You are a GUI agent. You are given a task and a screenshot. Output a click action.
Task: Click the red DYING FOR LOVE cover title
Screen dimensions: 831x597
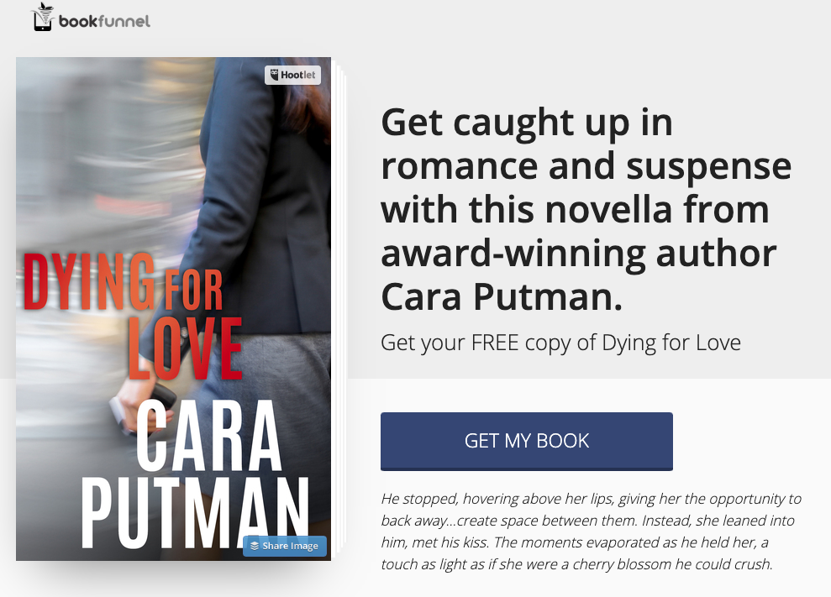(x=133, y=317)
